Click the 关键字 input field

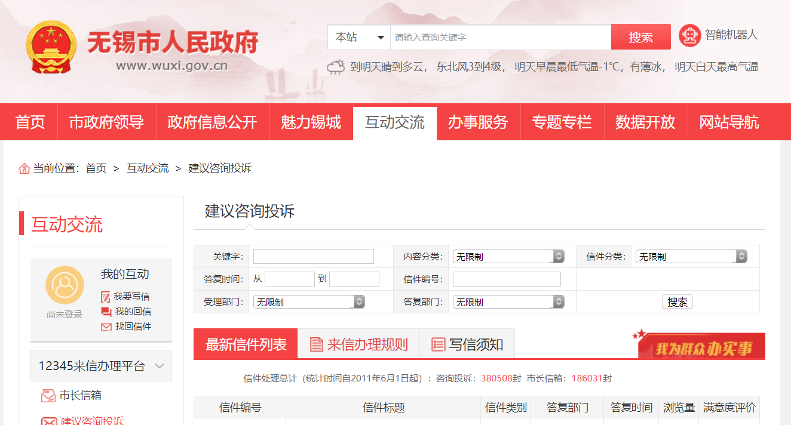click(x=313, y=257)
